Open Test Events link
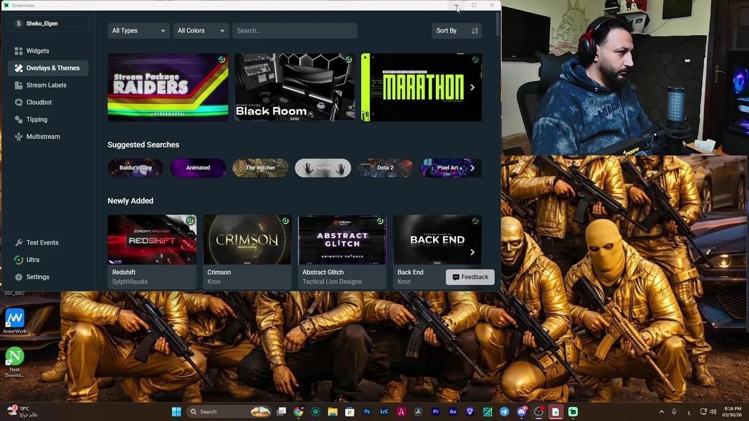 tap(49, 243)
